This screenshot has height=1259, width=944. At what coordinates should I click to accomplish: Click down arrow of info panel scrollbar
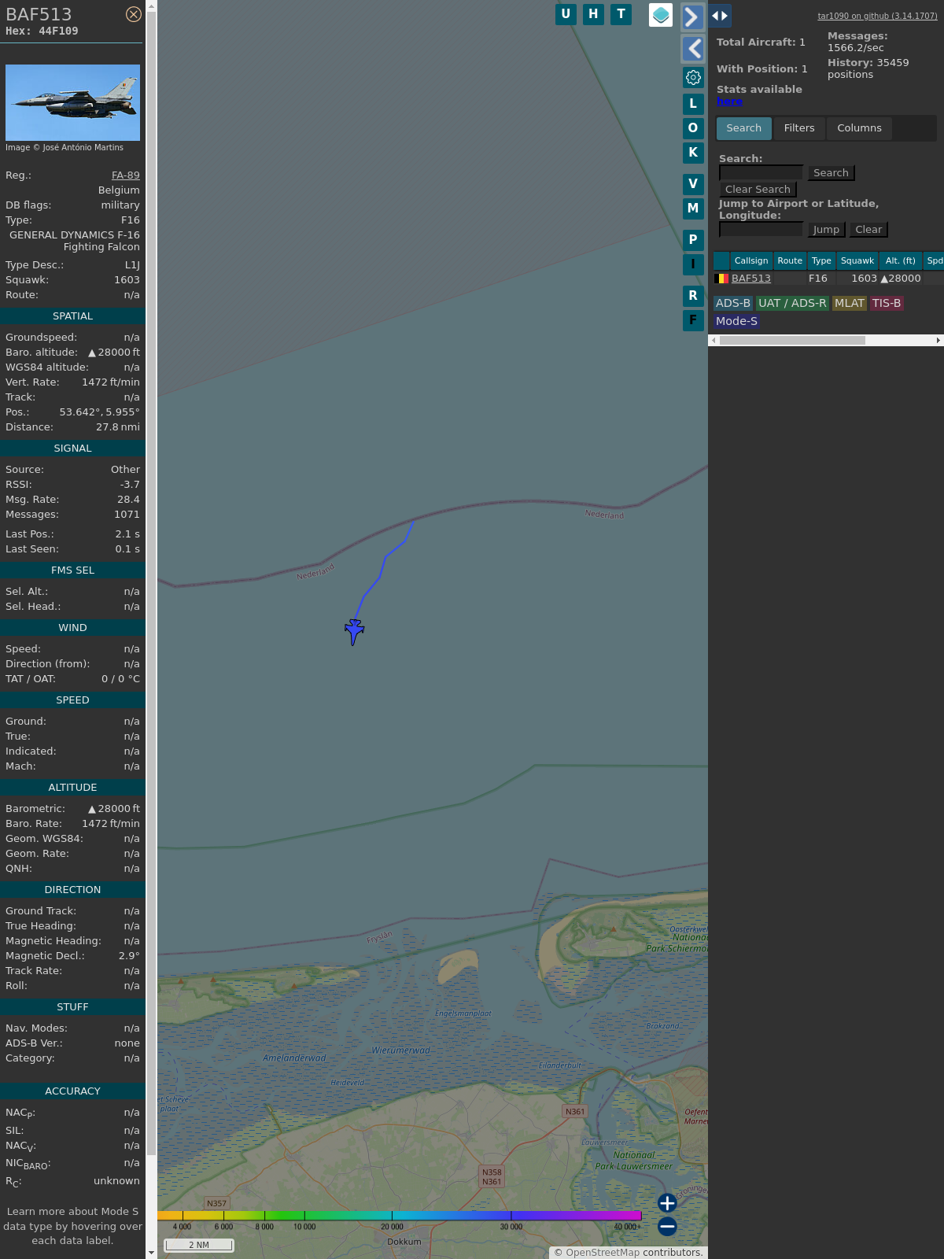pos(151,1253)
